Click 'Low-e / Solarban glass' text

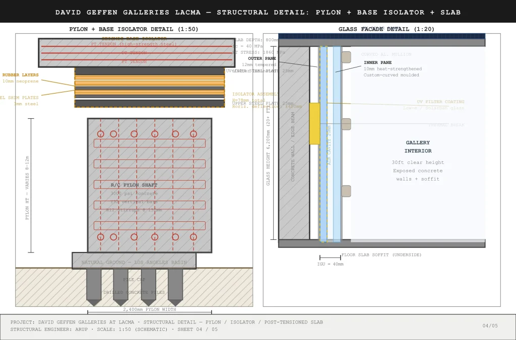click(x=434, y=108)
